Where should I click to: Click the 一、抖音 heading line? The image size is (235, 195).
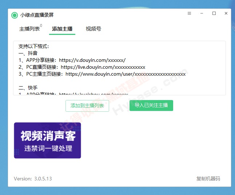coord(28,53)
